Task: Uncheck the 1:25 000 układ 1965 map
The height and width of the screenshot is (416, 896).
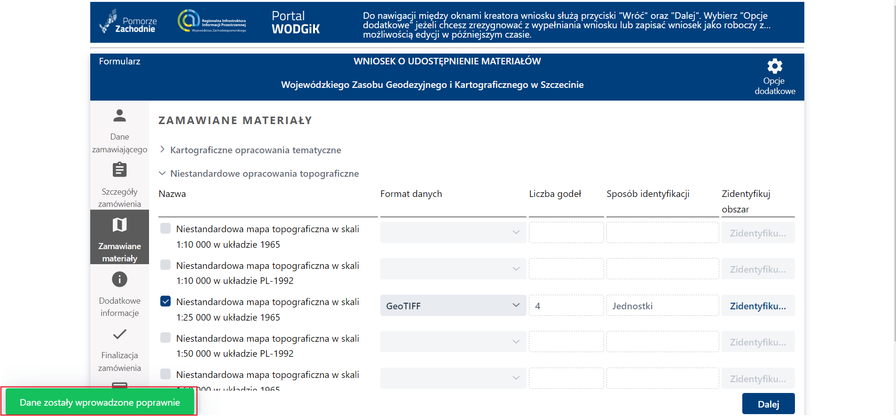Action: point(165,301)
